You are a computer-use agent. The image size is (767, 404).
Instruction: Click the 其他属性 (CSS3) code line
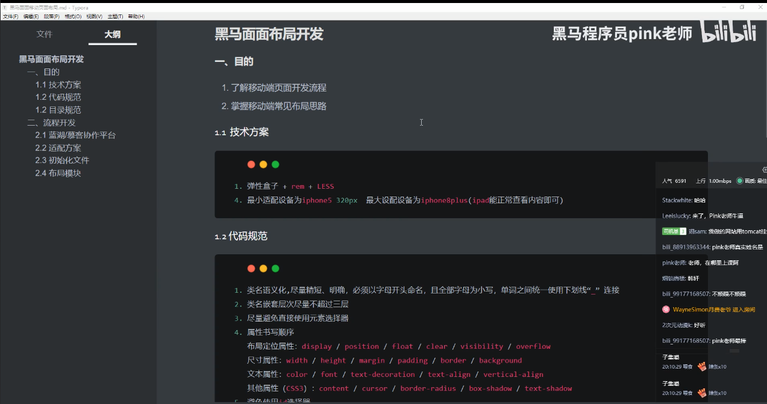click(409, 388)
